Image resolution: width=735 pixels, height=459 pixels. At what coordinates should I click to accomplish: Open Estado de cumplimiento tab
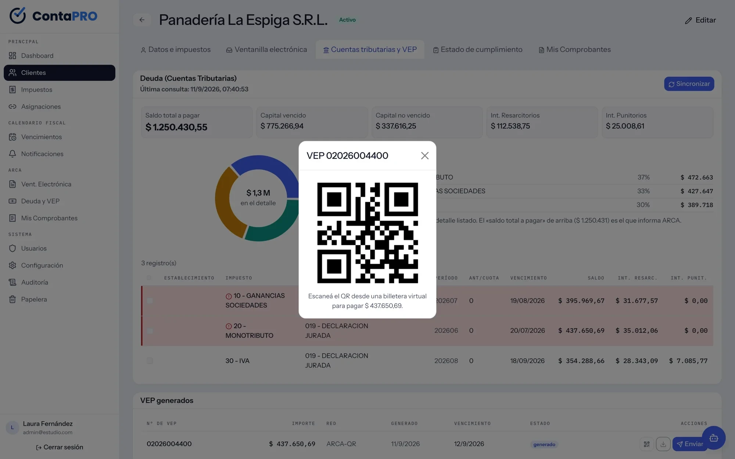(477, 50)
